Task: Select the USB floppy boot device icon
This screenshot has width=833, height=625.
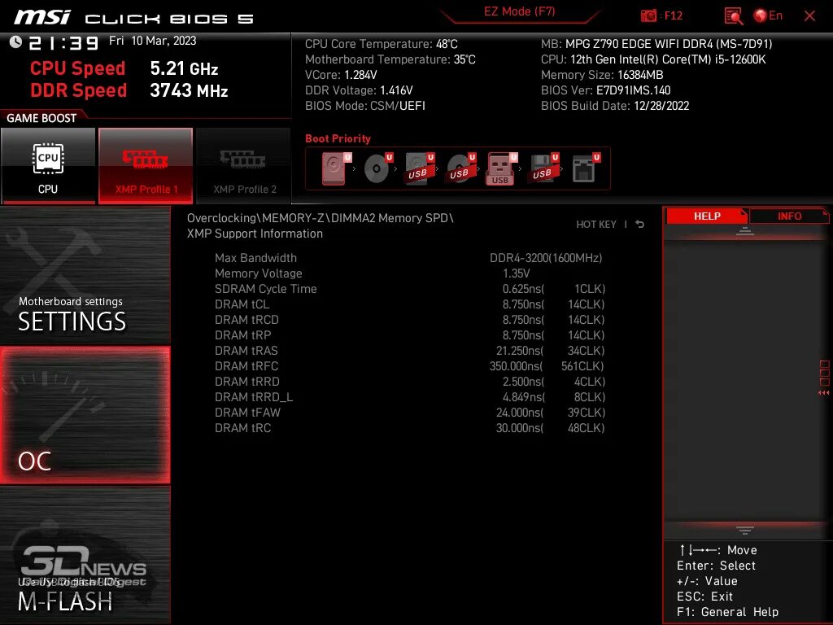Action: 543,168
